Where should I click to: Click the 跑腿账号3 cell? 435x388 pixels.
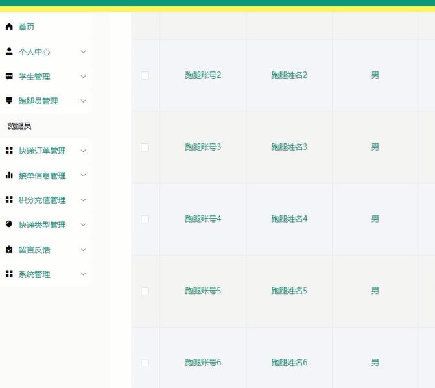[x=203, y=147]
